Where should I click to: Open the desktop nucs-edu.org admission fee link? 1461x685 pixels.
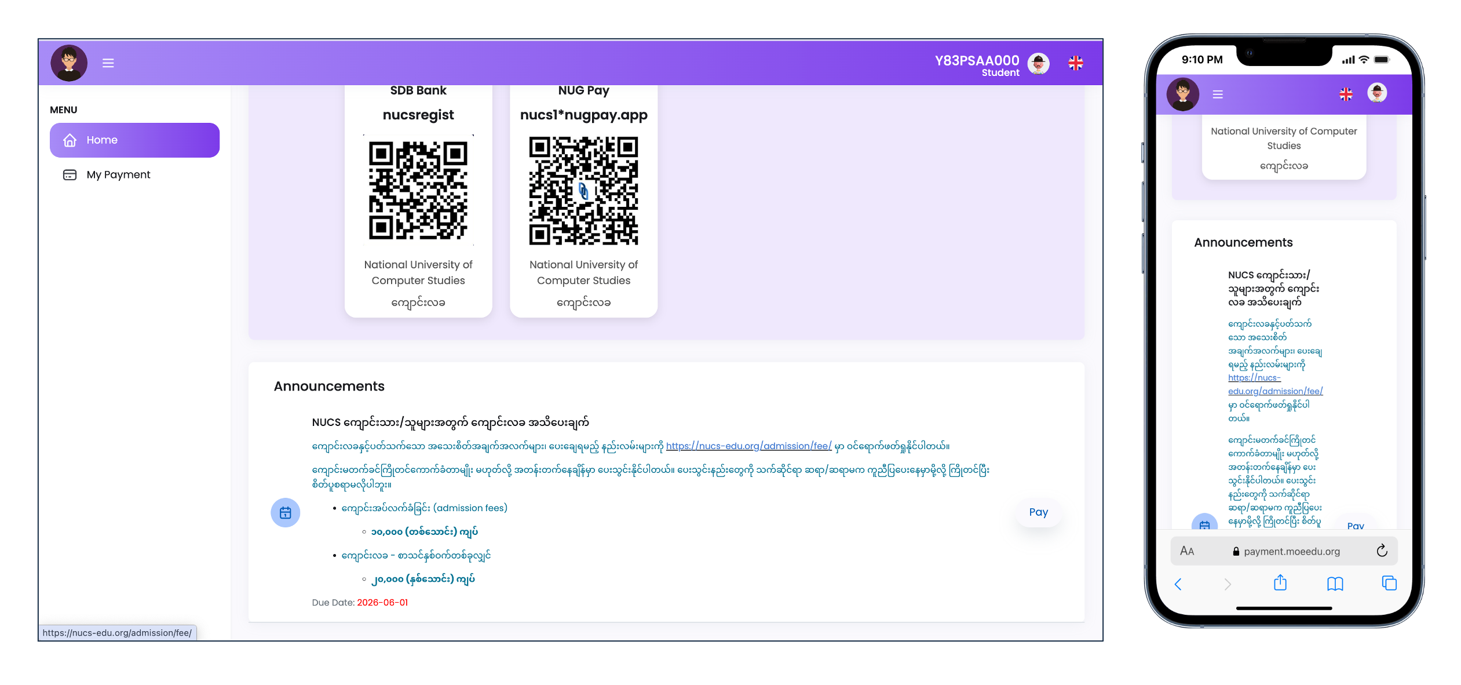(x=748, y=446)
